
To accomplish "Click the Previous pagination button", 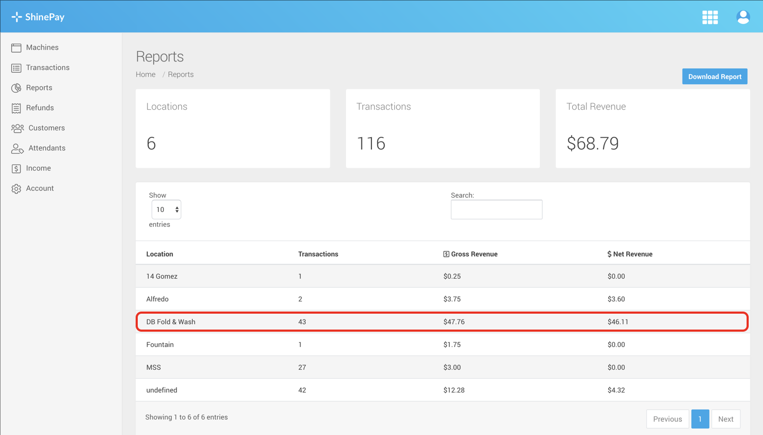I will click(x=668, y=419).
